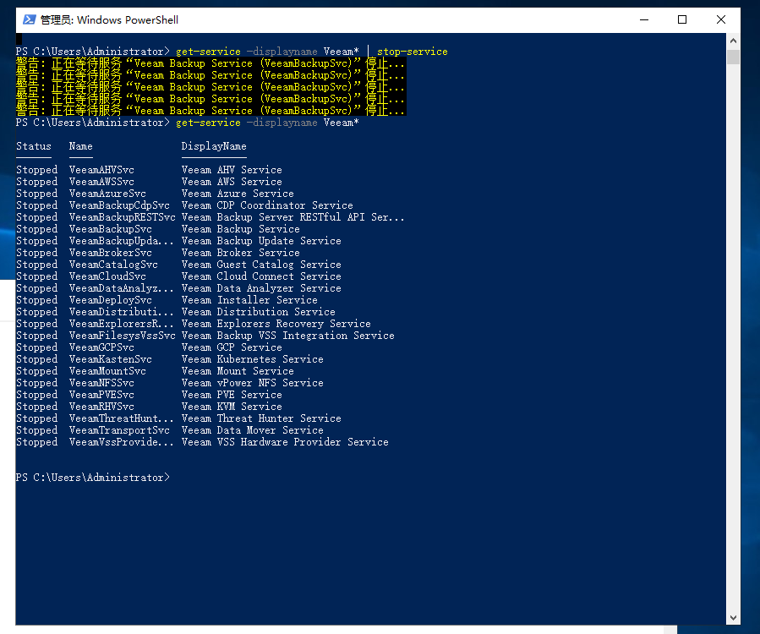This screenshot has height=634, width=760.
Task: Click service name 'VeeamCloudSvc'
Action: (x=107, y=276)
